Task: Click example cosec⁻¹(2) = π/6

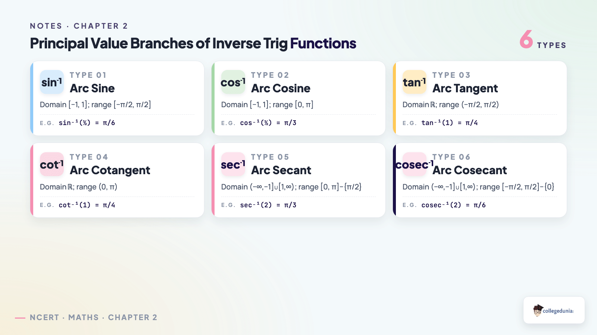Action: pos(453,205)
